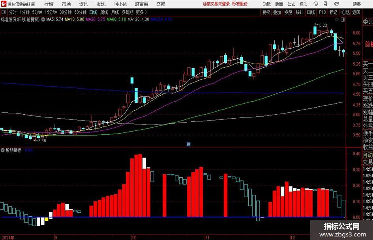Click the 10 month marker on time axis
Image resolution: width=373 pixels, height=240 pixels.
coord(134,238)
